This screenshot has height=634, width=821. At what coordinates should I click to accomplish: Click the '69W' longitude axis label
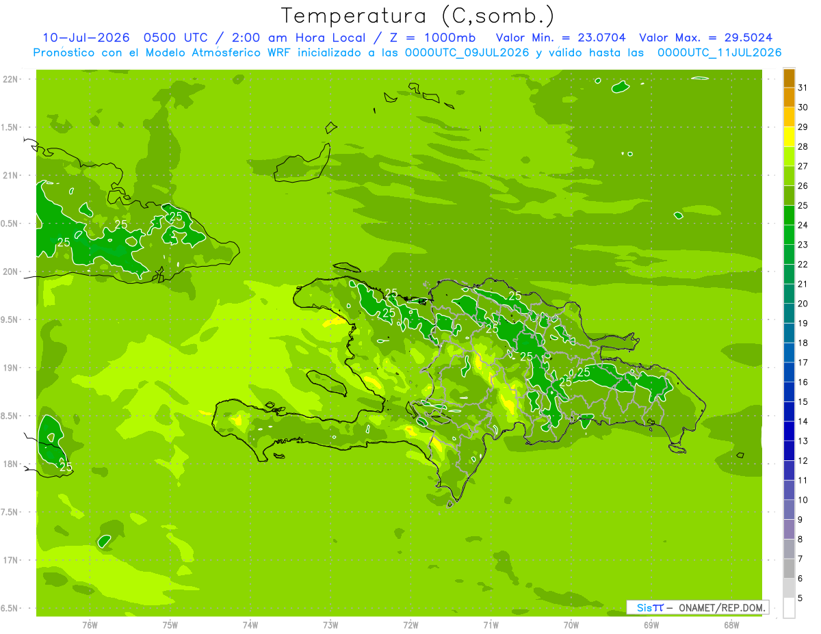651,626
